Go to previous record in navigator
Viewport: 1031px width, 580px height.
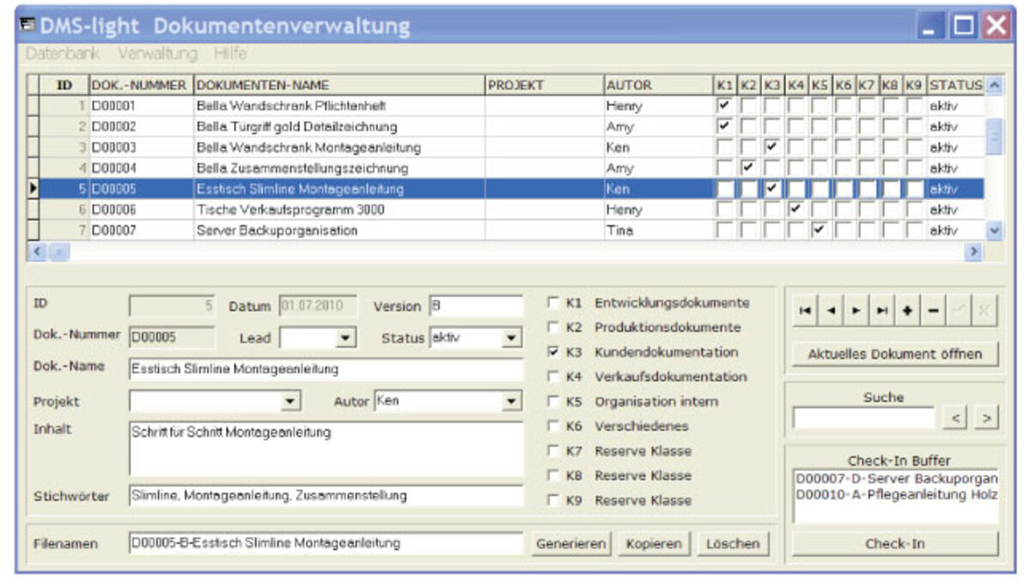830,311
